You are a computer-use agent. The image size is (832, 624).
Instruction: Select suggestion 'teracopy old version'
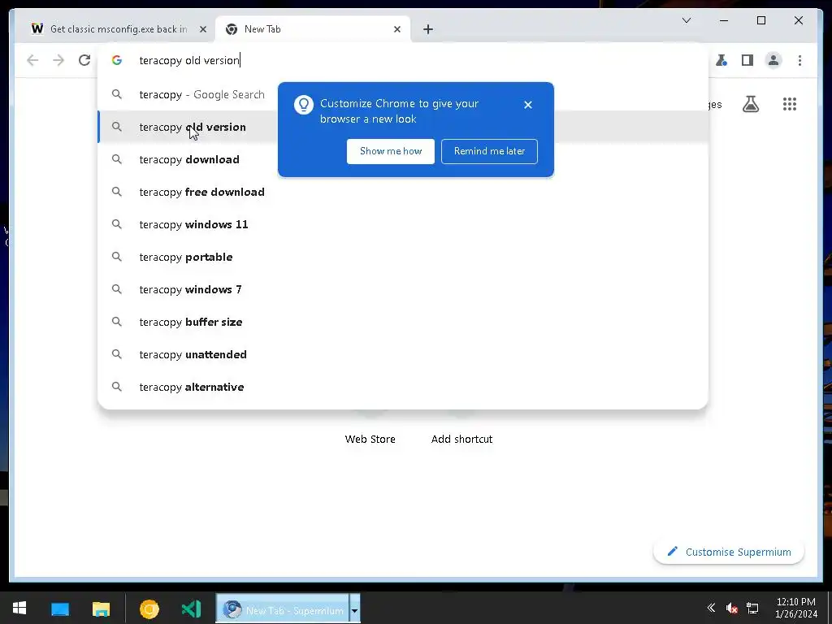pyautogui.click(x=403, y=127)
